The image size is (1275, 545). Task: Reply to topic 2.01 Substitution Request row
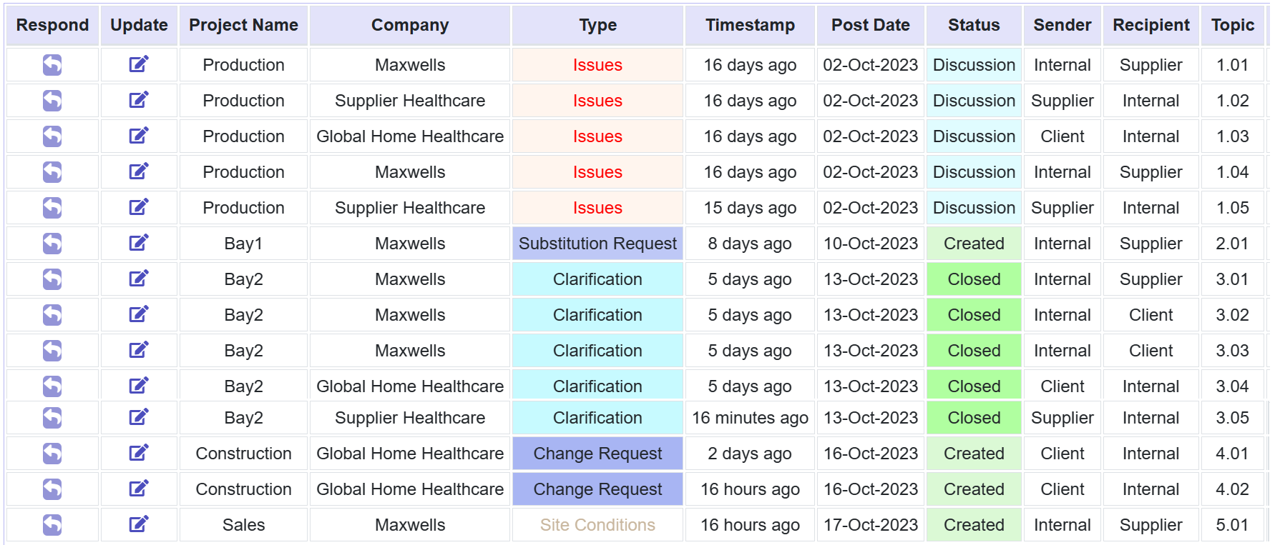(x=52, y=244)
